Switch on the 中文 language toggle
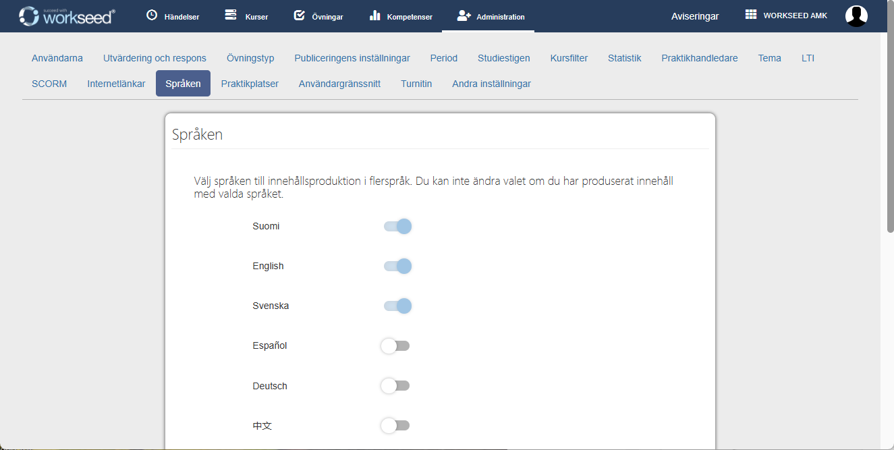The image size is (894, 450). point(395,426)
